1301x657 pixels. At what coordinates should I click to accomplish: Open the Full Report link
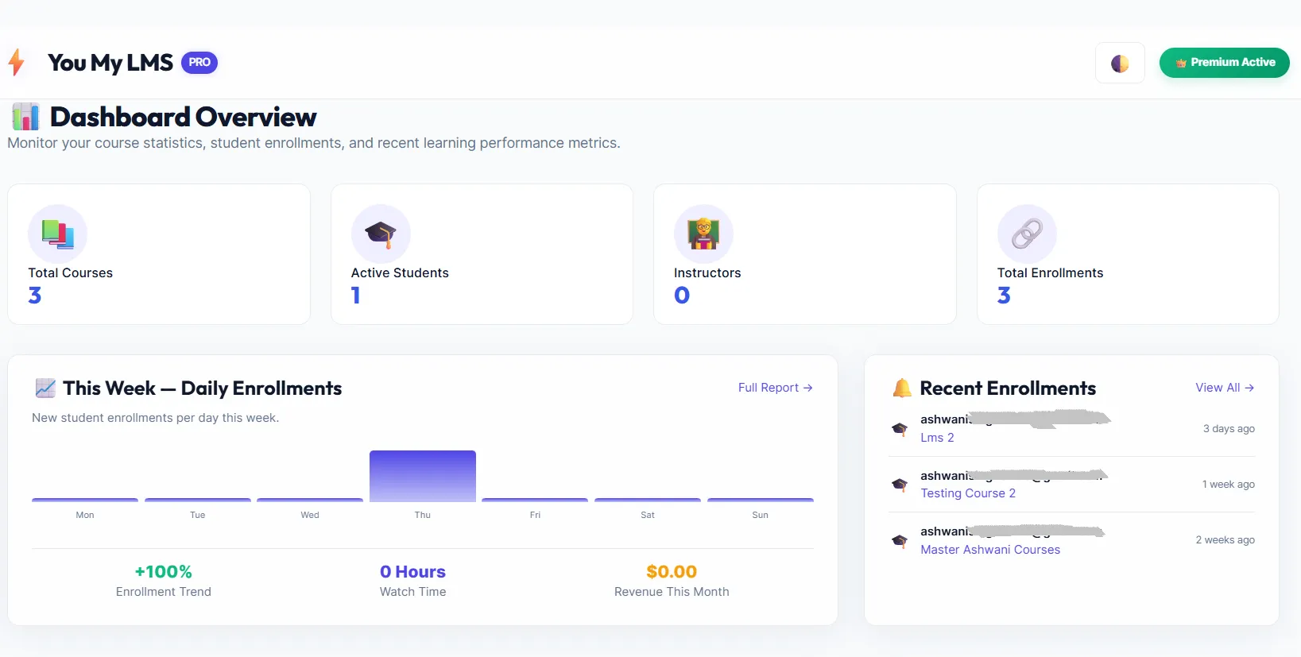[x=775, y=388]
